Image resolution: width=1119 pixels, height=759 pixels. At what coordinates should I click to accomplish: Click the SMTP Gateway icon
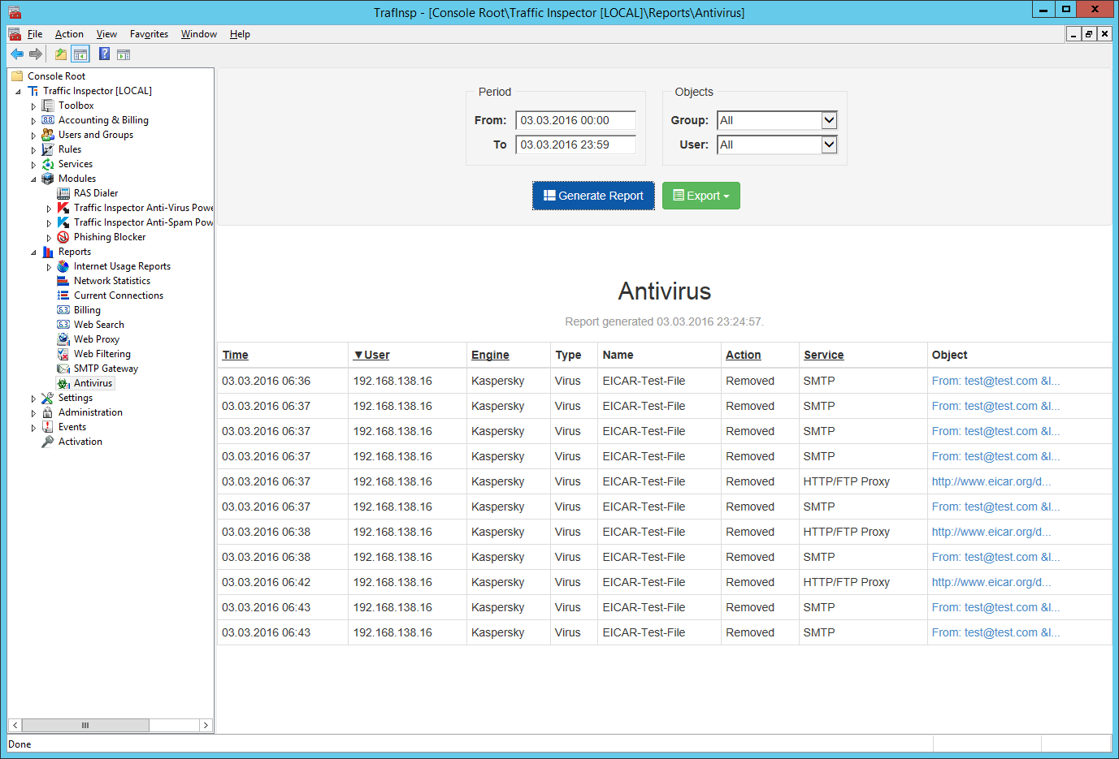pyautogui.click(x=63, y=369)
